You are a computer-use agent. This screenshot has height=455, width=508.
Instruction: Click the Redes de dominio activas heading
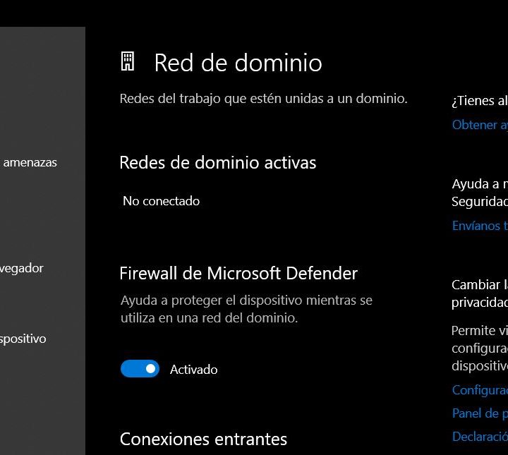[x=217, y=162]
